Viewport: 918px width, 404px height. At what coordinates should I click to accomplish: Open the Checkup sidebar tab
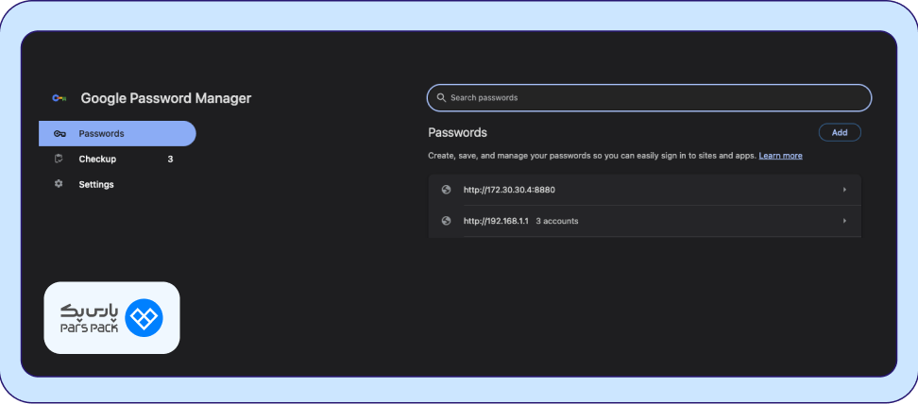pyautogui.click(x=117, y=159)
